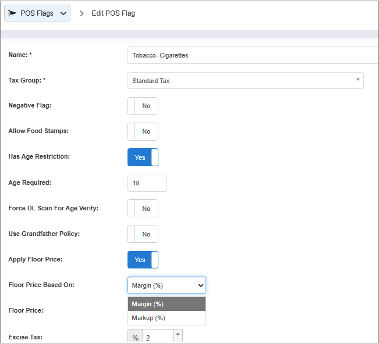Toggle the Negative Flag switch
The width and height of the screenshot is (379, 344).
143,106
